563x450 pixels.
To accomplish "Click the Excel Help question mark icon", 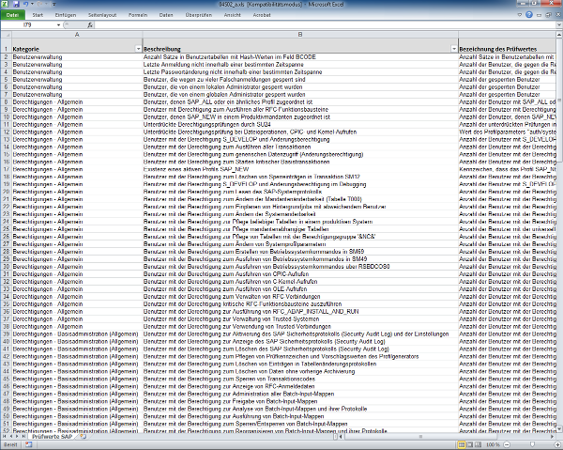I will pyautogui.click(x=530, y=16).
